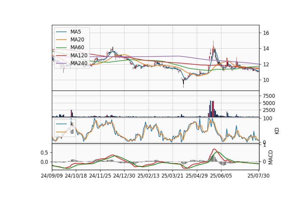Click the 25/02/13 date axis label

[x=148, y=176]
